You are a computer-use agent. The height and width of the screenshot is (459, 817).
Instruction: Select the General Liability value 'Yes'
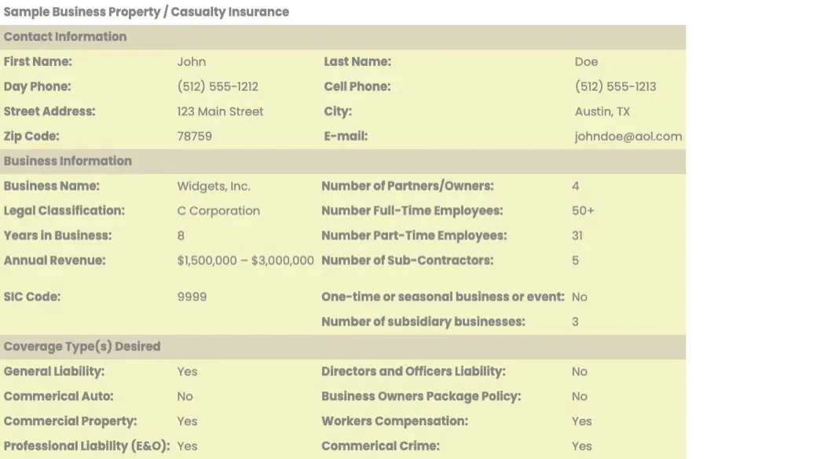(x=187, y=372)
